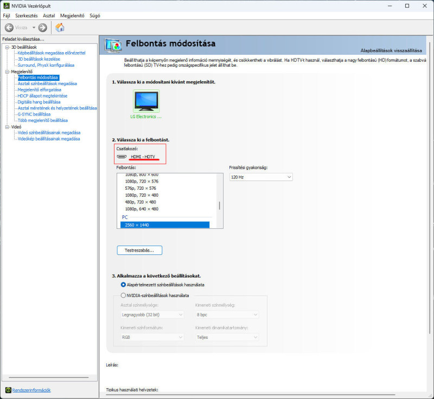
Task: Click Alapbeállítások visszaállítása link
Action: tap(391, 50)
